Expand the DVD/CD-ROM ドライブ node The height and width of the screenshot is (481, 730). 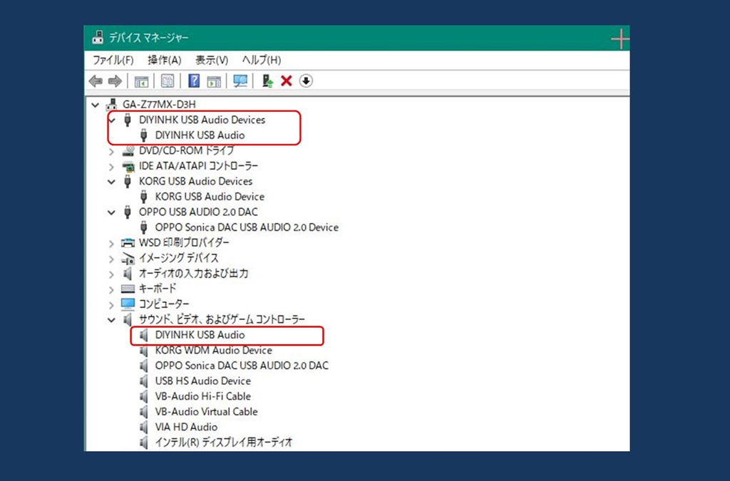pos(111,151)
